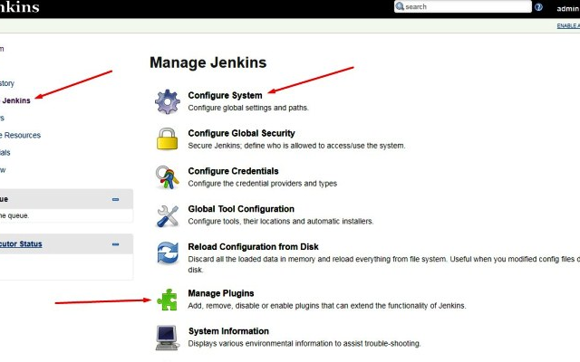Click the Global Tool Configuration wrench icon
Screen dimensions: 580x362
click(168, 215)
